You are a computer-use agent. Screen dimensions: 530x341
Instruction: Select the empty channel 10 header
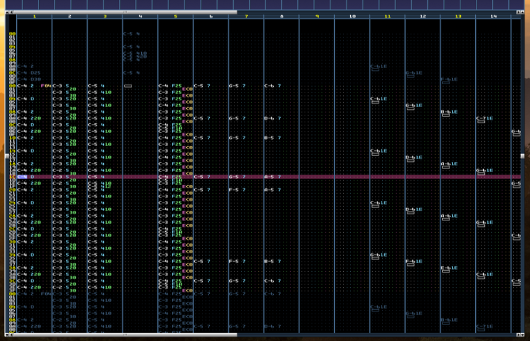click(352, 17)
